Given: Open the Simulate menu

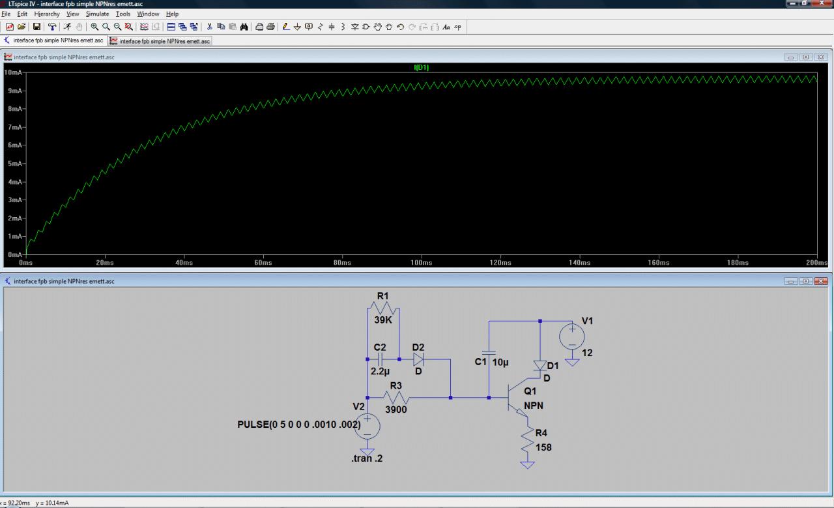Looking at the screenshot, I should point(97,14).
